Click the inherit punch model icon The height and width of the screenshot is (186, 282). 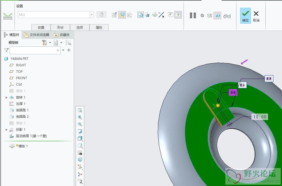147,15
